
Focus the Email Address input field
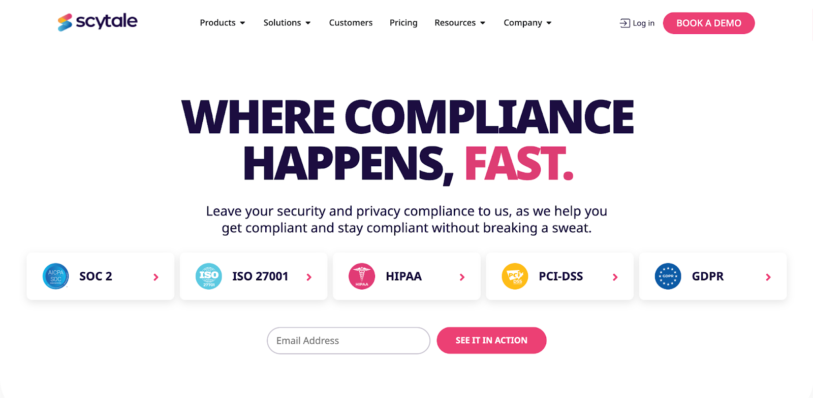[x=348, y=341]
